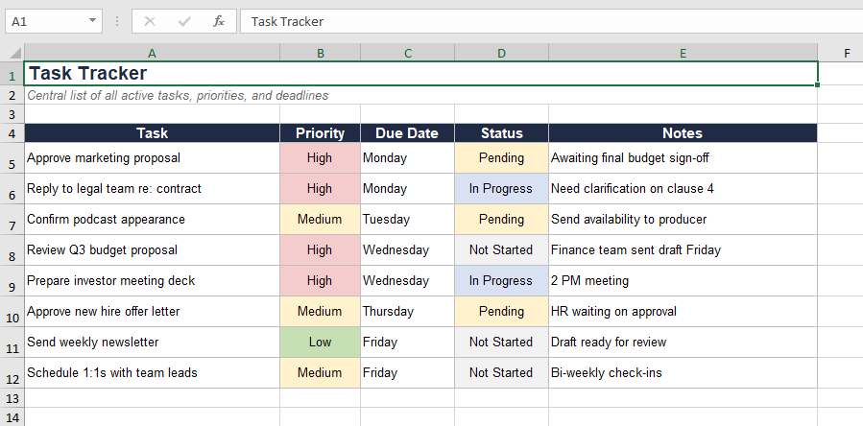863x426 pixels.
Task: Click the Due Date header cell
Action: [408, 132]
